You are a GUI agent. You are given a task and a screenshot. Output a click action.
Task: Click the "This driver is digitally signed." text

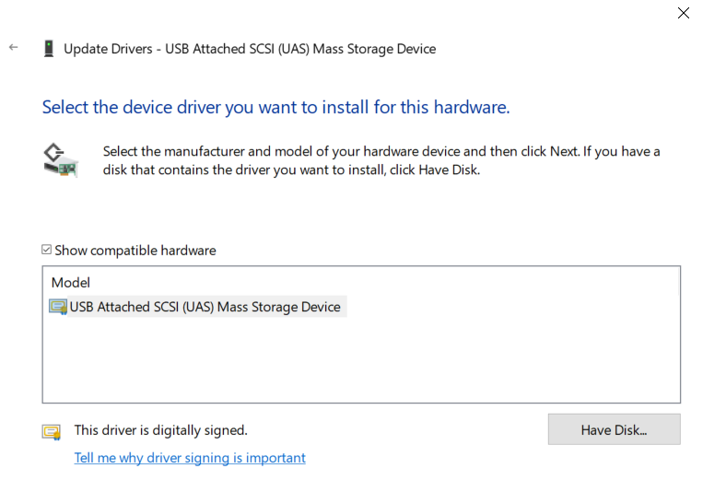tap(160, 430)
